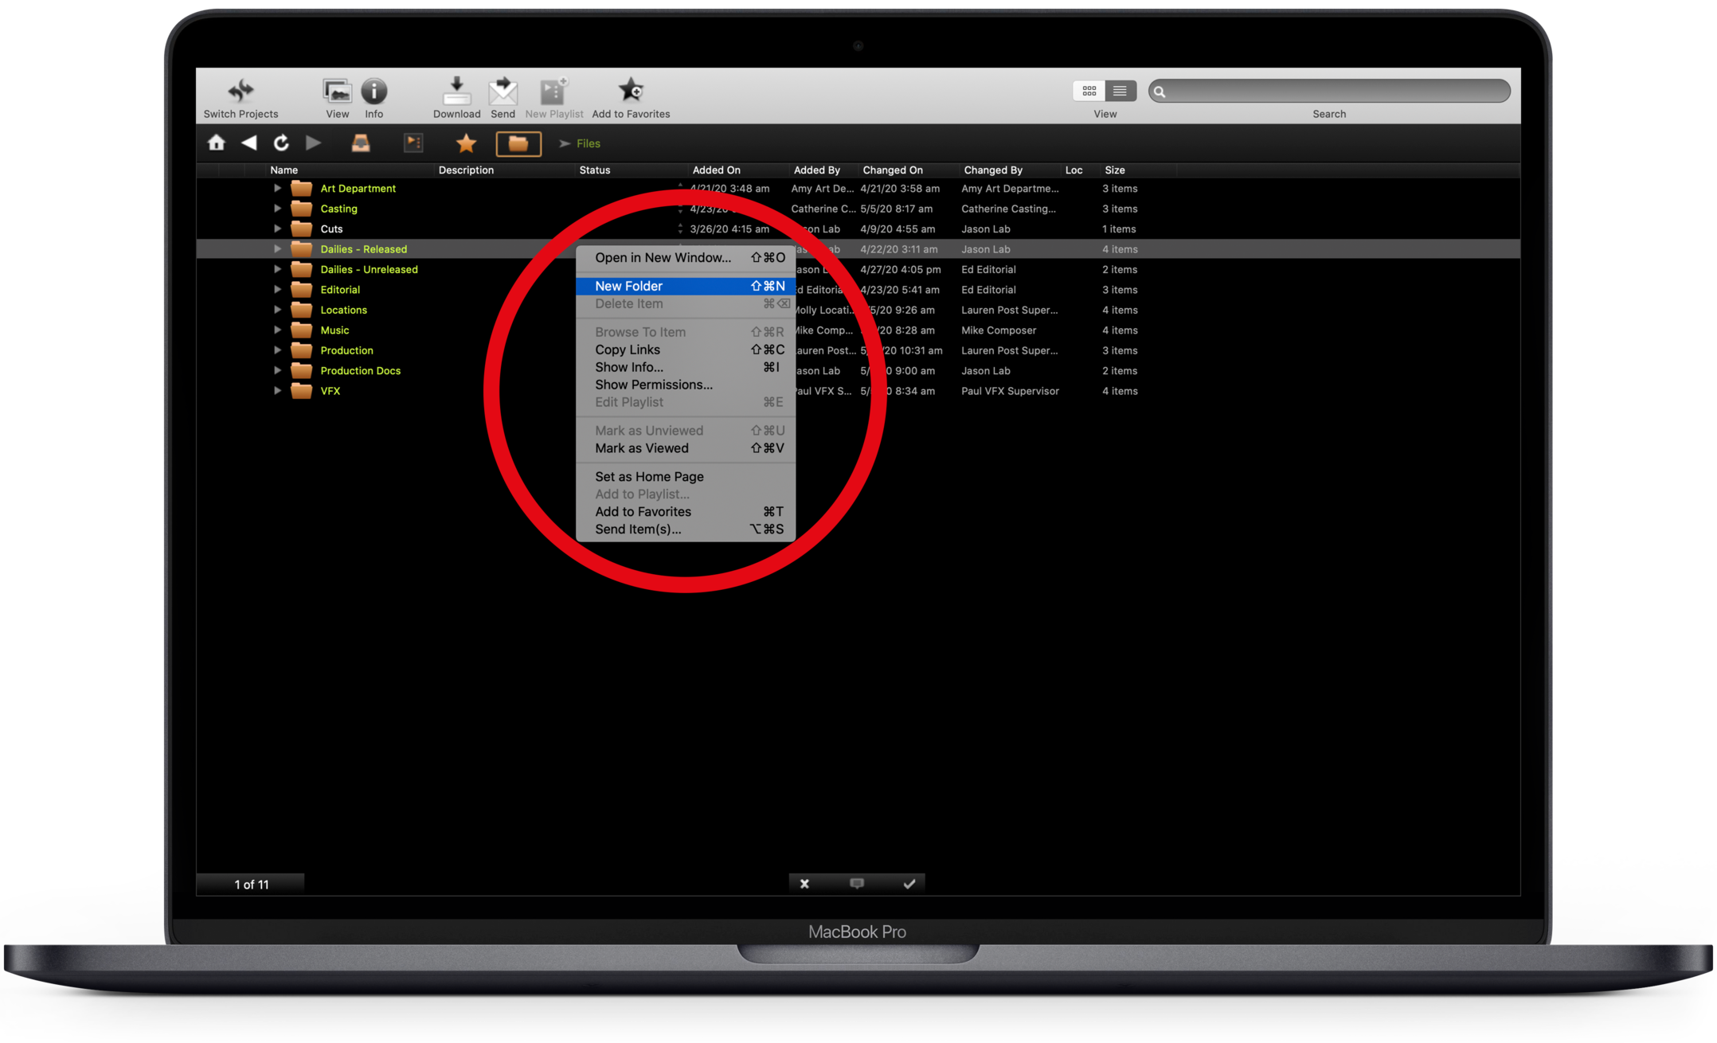Select Copy Links in context menu
The height and width of the screenshot is (1043, 1717).
628,350
